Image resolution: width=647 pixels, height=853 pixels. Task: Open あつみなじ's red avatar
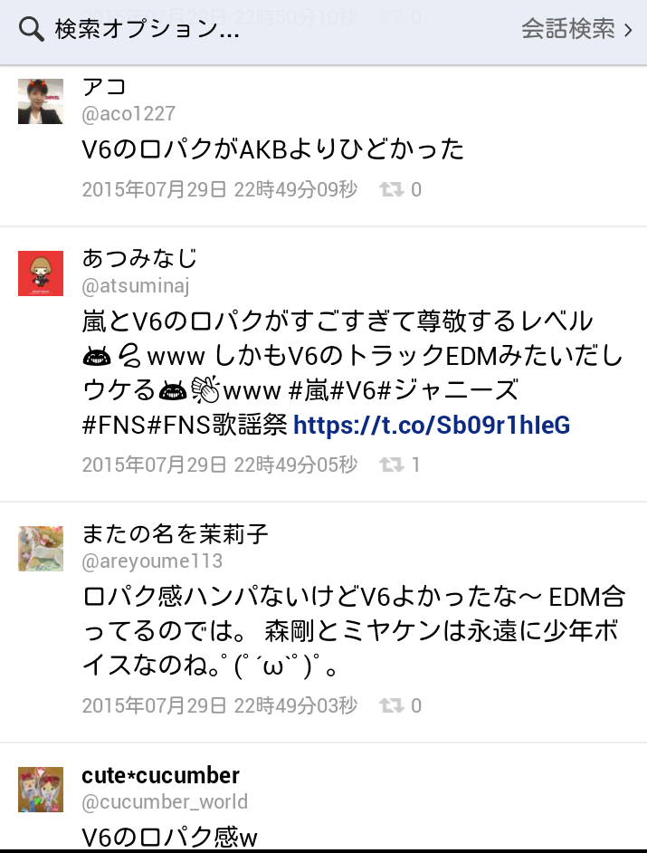[x=41, y=273]
